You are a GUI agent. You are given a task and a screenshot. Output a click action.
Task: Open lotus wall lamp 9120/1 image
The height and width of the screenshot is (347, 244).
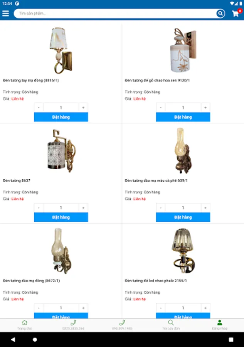click(x=183, y=50)
